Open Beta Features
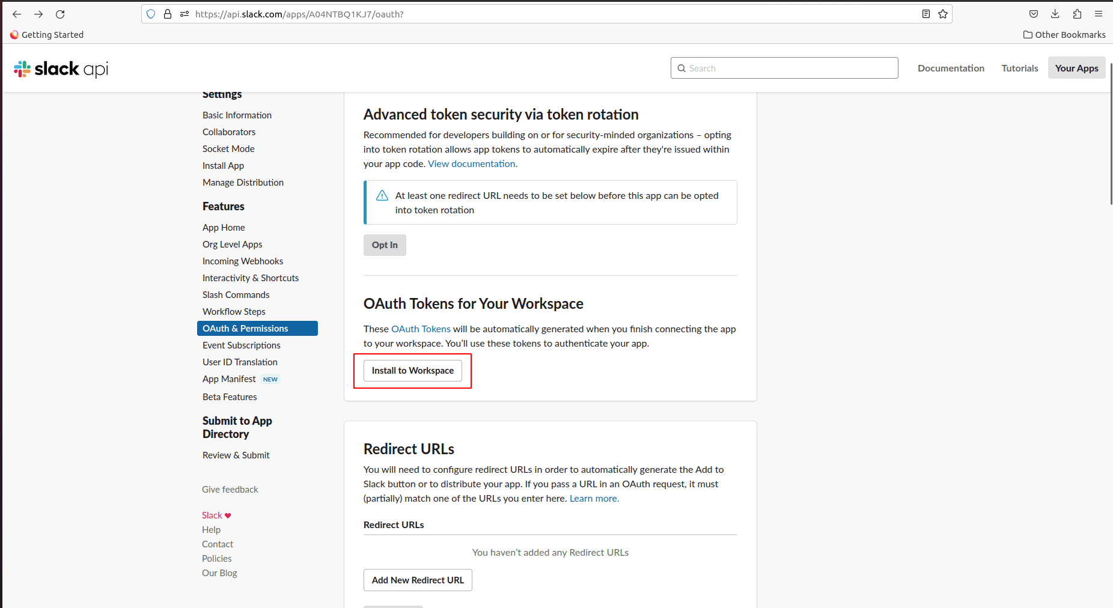 point(230,397)
